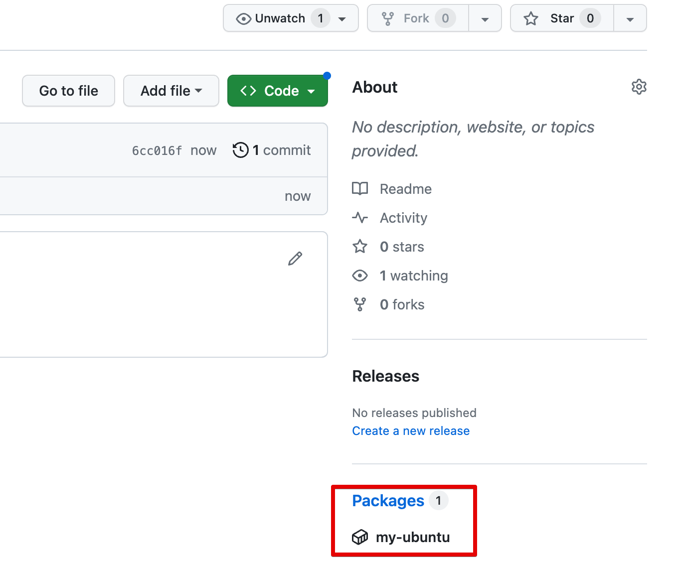
Task: Click the Activity pulse icon
Action: (360, 217)
